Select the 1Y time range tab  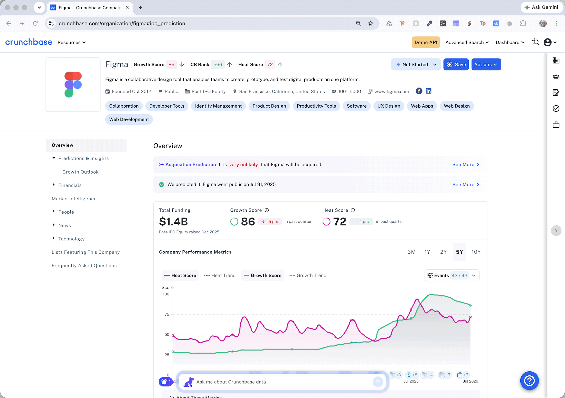(x=427, y=252)
